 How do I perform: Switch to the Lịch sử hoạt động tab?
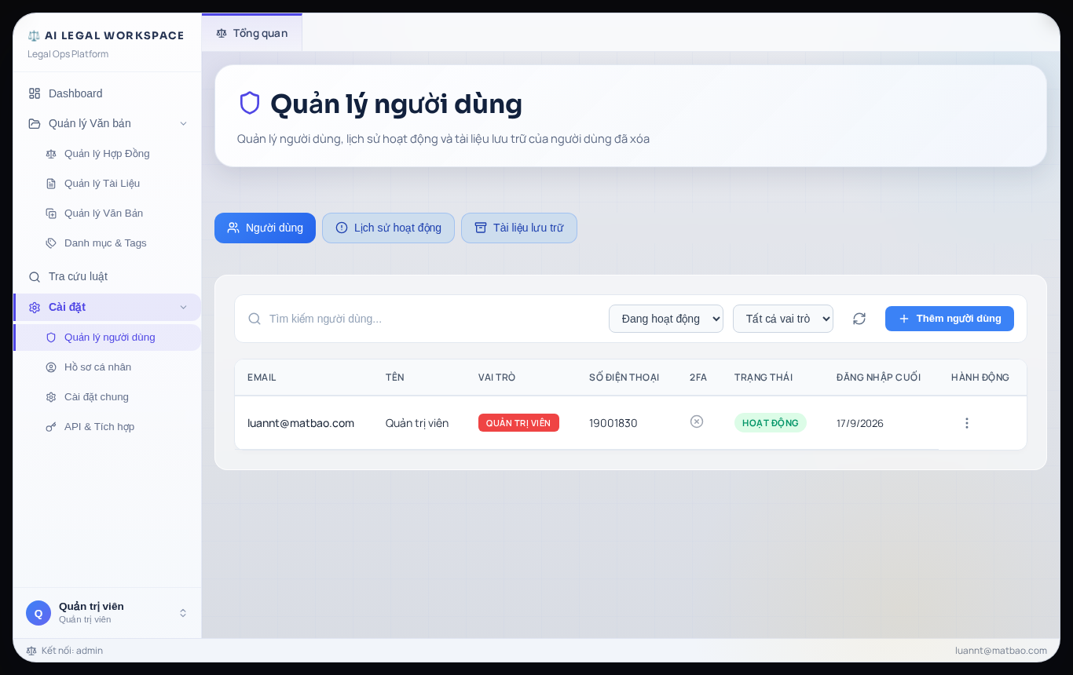click(388, 228)
